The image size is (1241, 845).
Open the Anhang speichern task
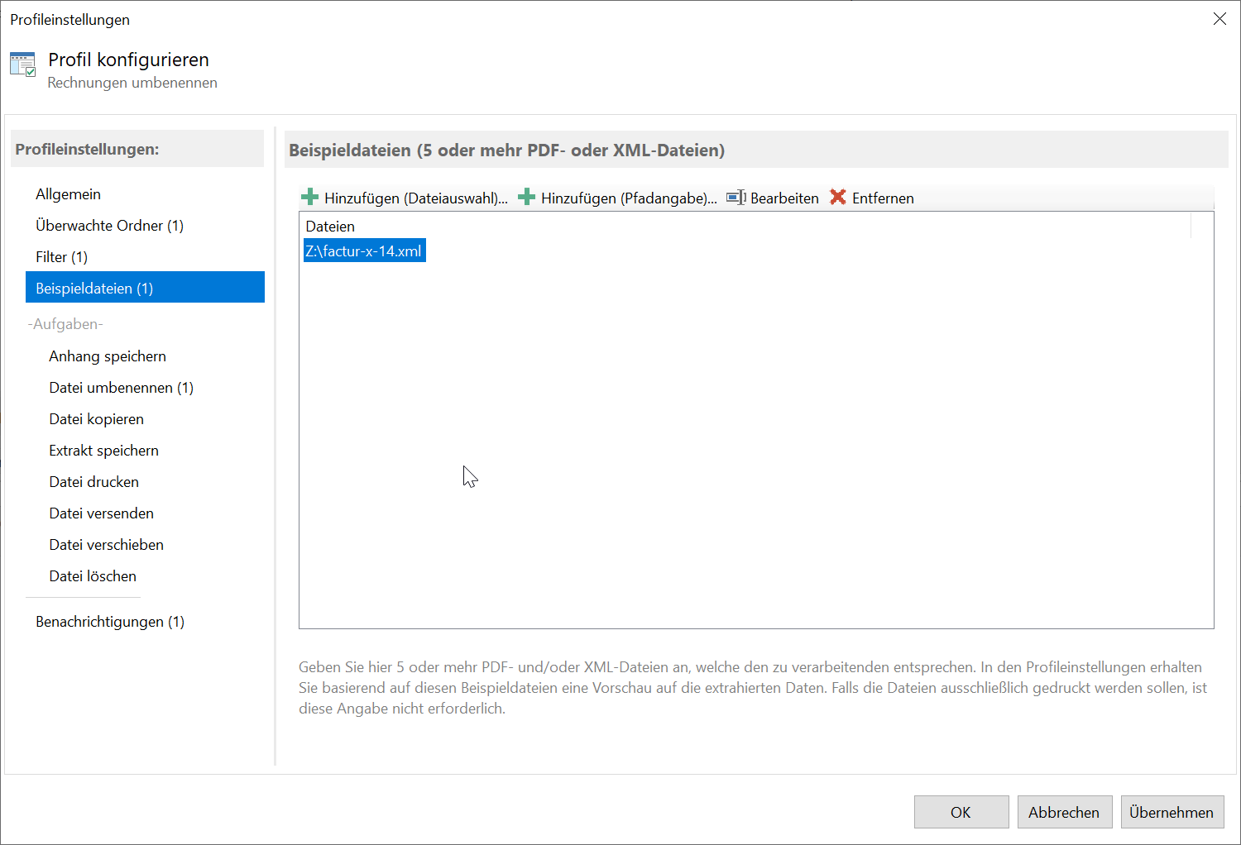tap(108, 356)
